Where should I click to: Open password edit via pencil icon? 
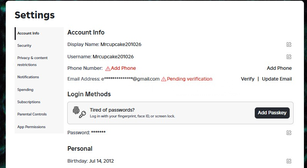[x=289, y=133]
